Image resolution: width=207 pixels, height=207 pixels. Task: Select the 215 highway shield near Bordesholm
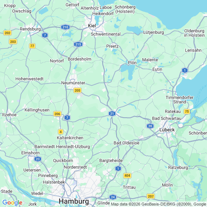pyautogui.click(x=78, y=44)
